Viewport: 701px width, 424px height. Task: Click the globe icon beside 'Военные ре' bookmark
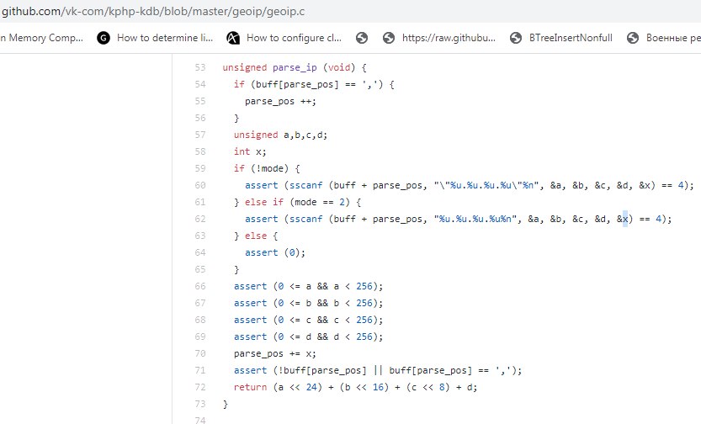coord(633,38)
